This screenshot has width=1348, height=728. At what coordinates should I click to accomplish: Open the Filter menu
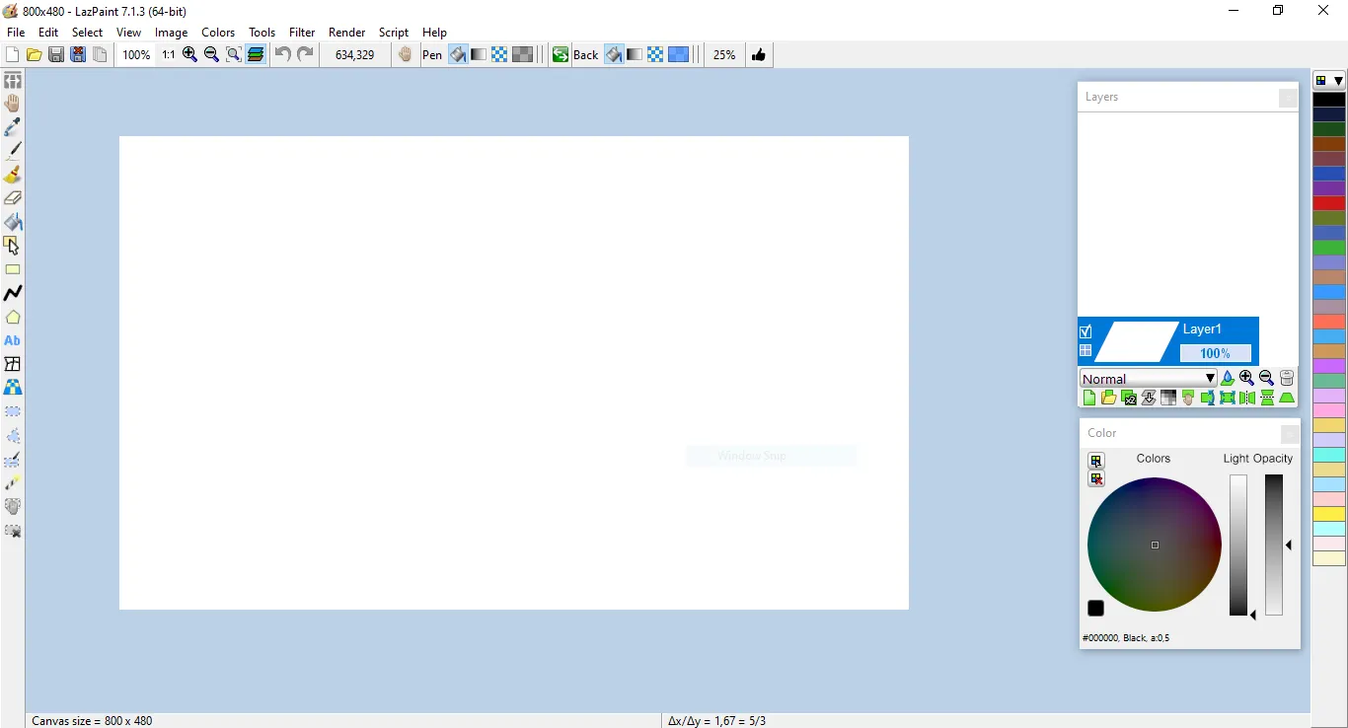(302, 33)
